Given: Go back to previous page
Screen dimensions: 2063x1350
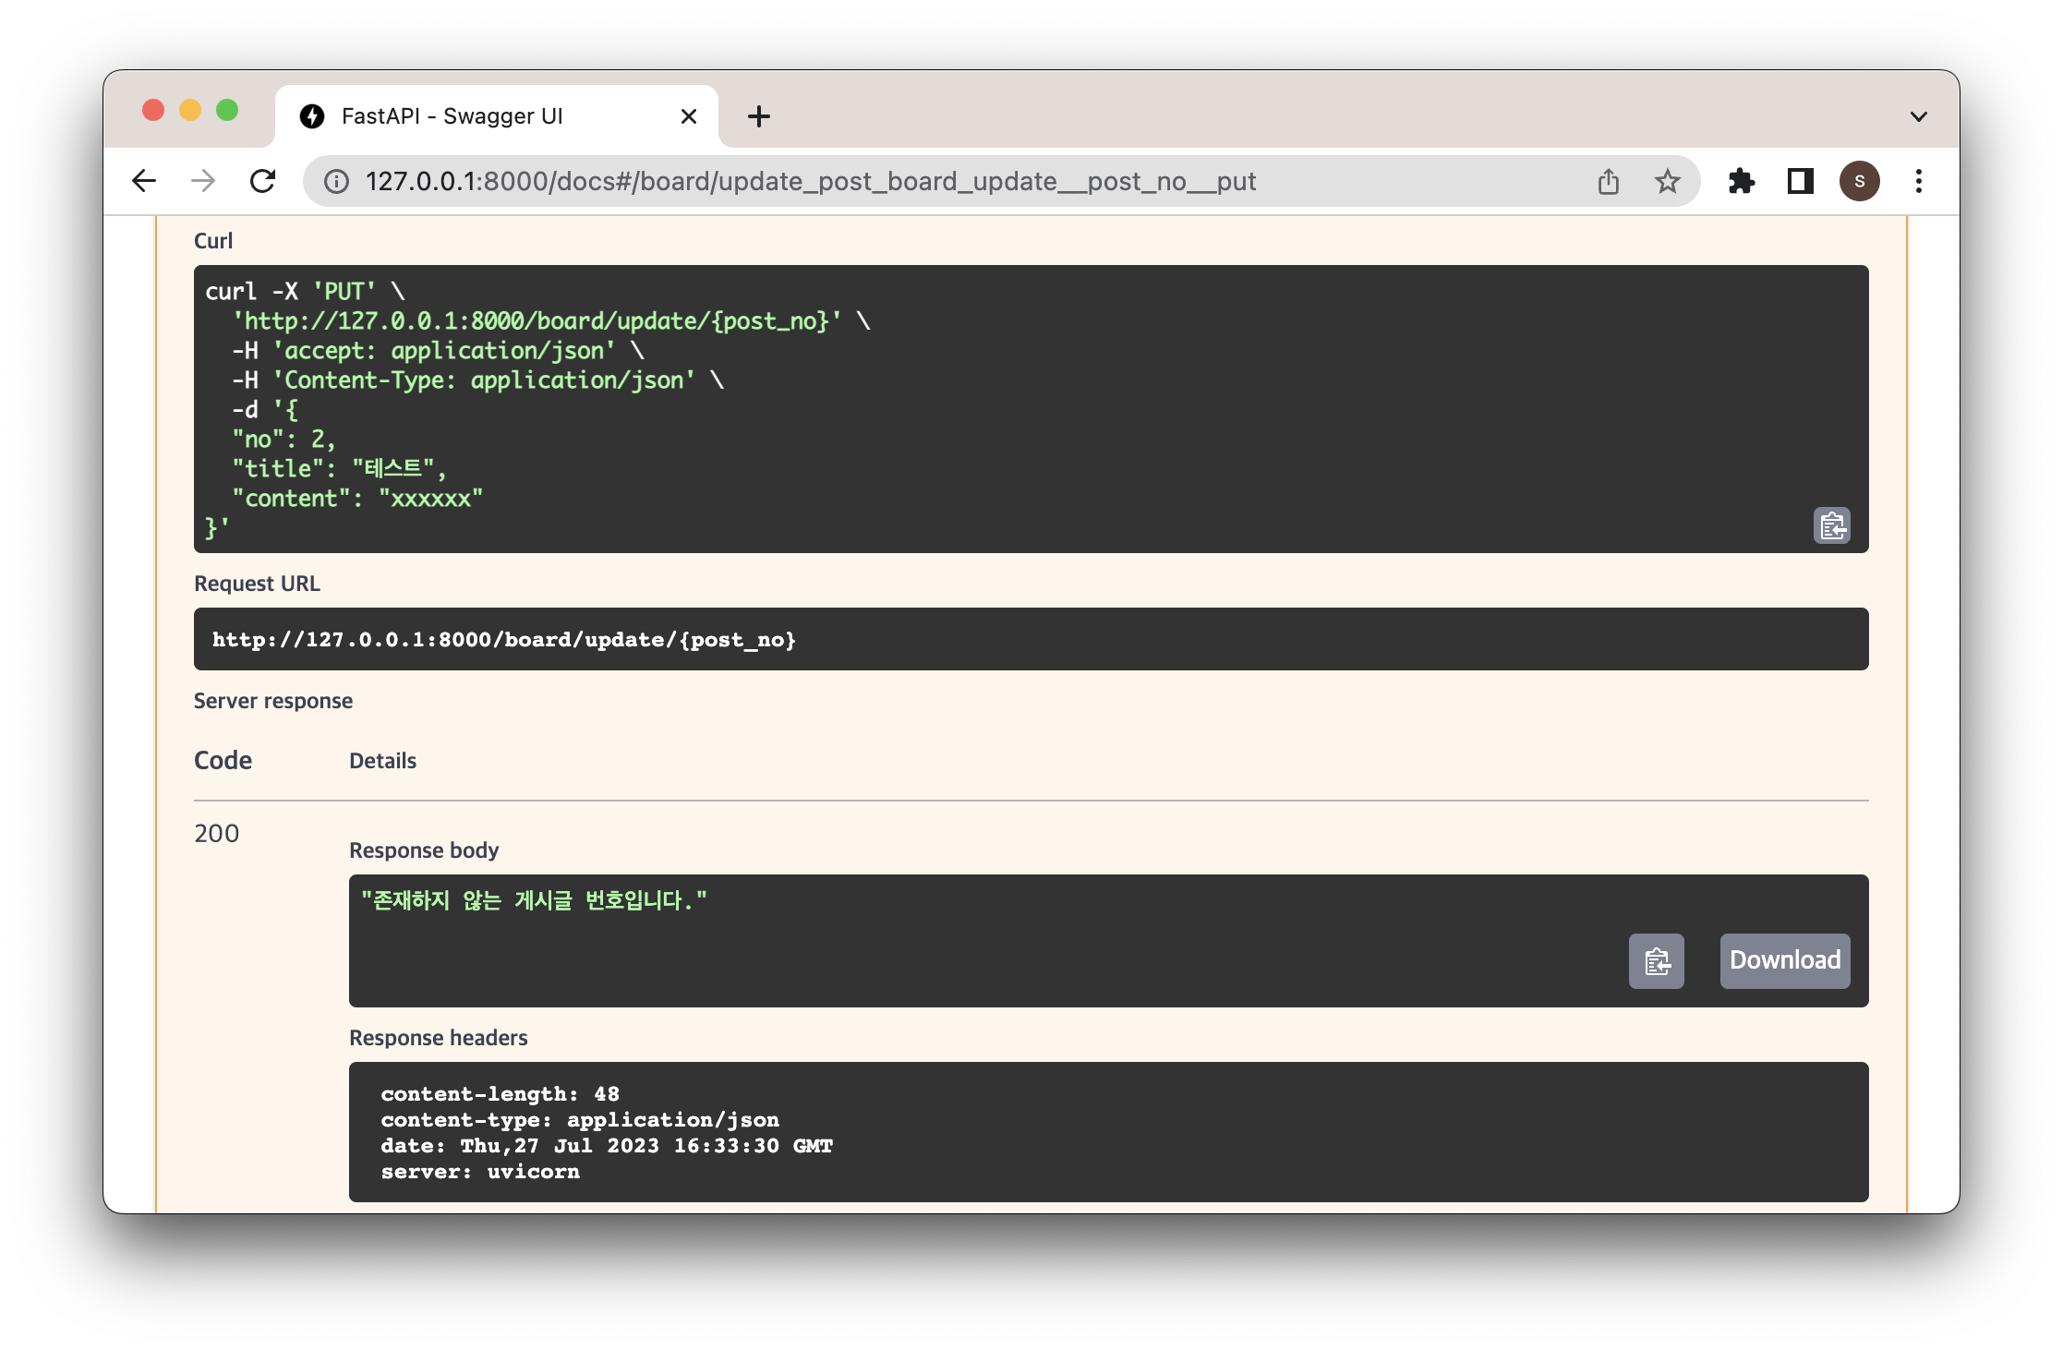Looking at the screenshot, I should click(144, 181).
